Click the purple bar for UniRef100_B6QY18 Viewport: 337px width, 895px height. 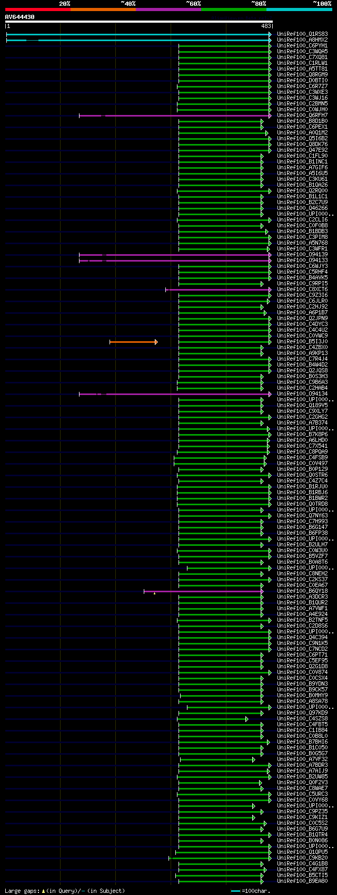(204, 591)
